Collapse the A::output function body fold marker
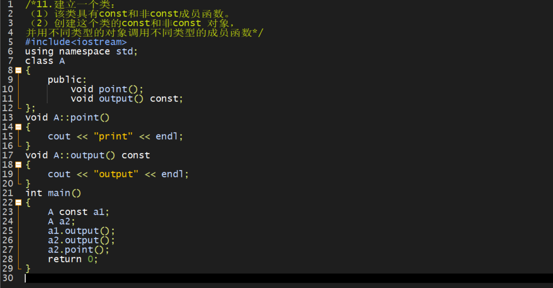Viewport: 553px width, 288px height. pyautogui.click(x=19, y=165)
